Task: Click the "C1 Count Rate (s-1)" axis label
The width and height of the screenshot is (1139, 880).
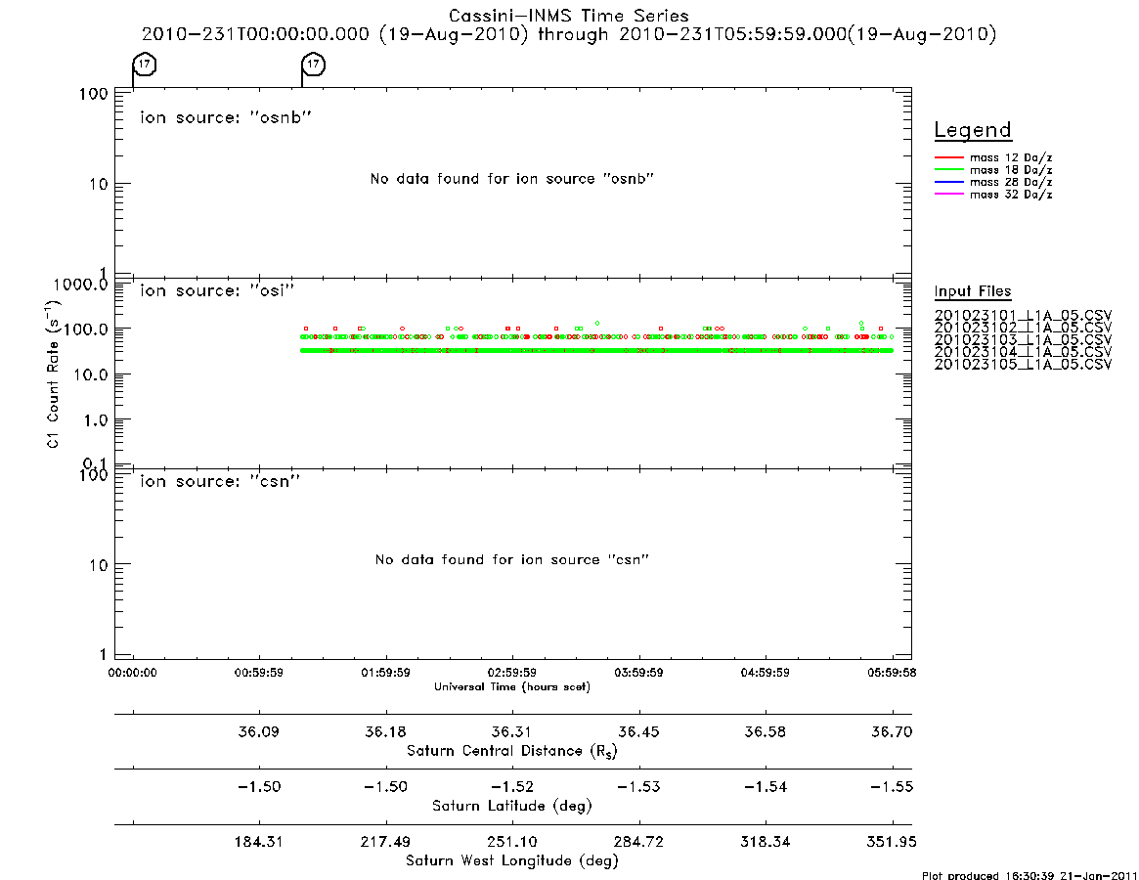Action: [53, 374]
